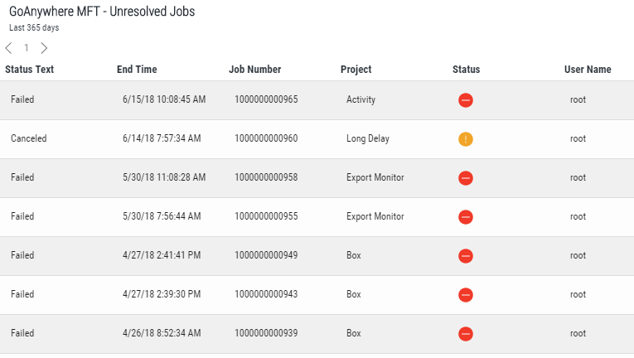Image resolution: width=634 pixels, height=358 pixels.
Task: Click the warning status icon for Long Delay
Action: (466, 138)
